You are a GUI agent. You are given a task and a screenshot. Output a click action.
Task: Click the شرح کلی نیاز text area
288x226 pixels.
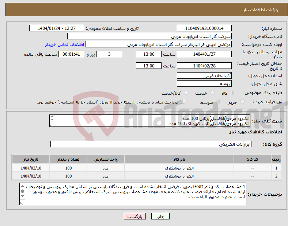point(150,121)
